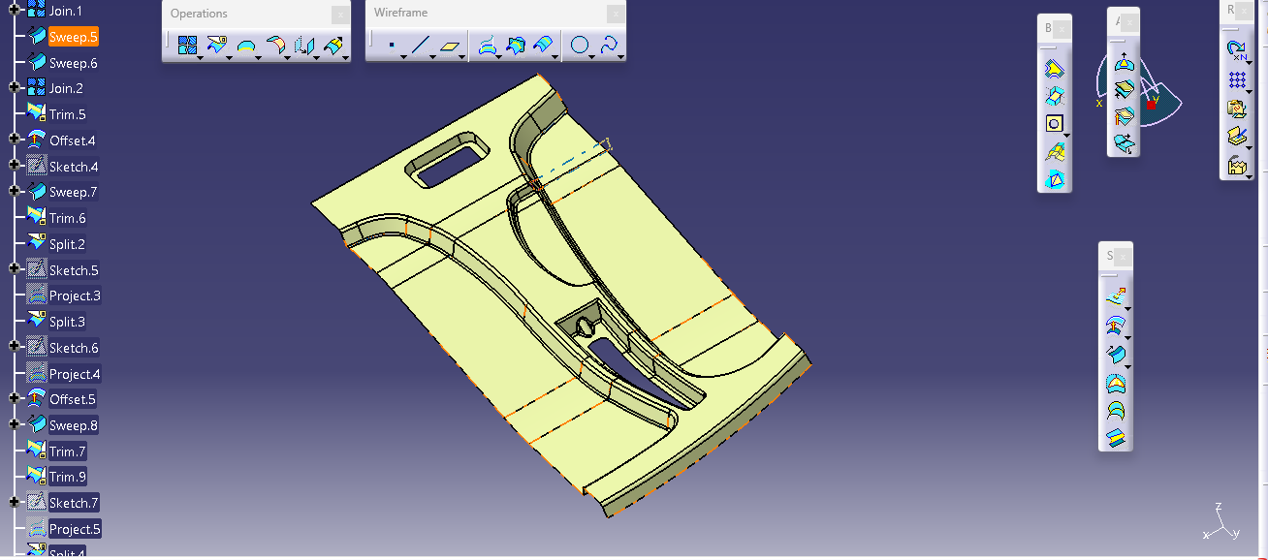
Task: Open dropdown arrow beside the Join icon
Action: click(199, 57)
